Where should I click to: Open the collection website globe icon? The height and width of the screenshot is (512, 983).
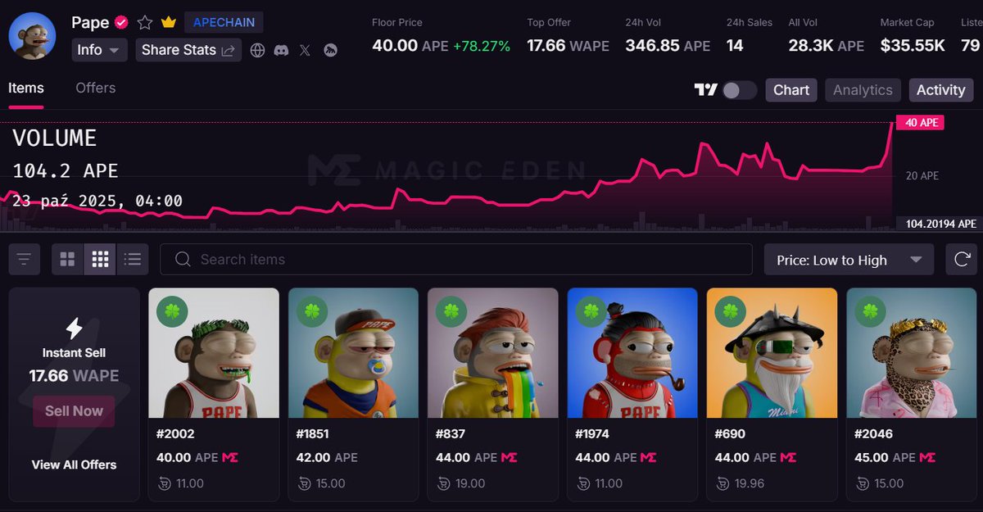tap(258, 51)
